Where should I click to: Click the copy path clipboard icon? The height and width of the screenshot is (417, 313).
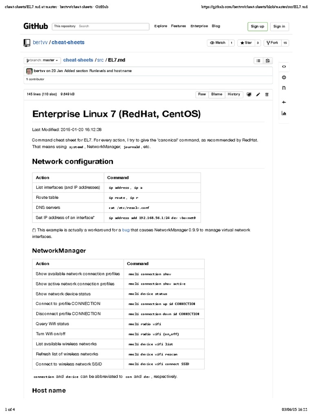click(268, 61)
